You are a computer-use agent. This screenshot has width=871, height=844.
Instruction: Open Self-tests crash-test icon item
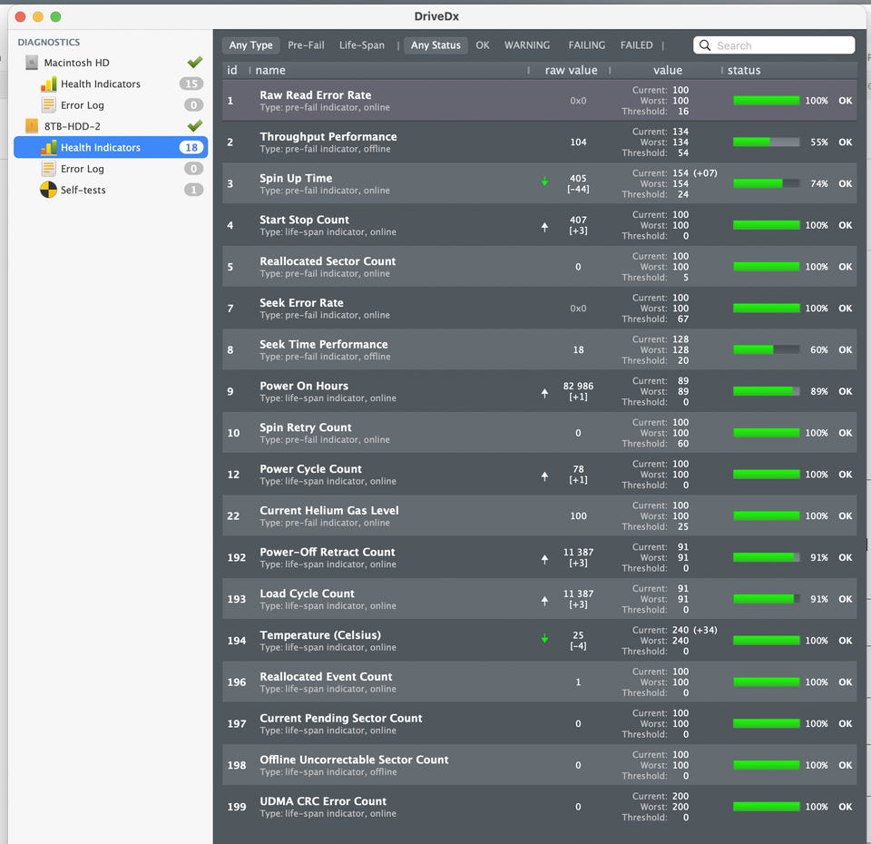pyautogui.click(x=48, y=190)
